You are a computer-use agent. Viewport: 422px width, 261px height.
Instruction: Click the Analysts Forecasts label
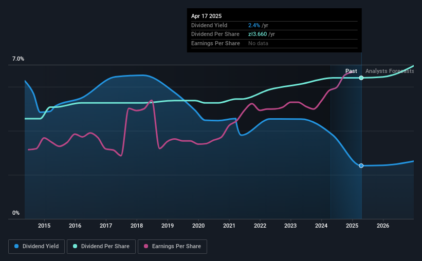coord(390,71)
